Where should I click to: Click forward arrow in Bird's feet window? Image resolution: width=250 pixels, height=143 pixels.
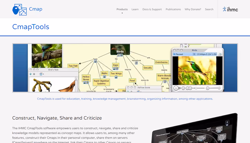click(34, 74)
